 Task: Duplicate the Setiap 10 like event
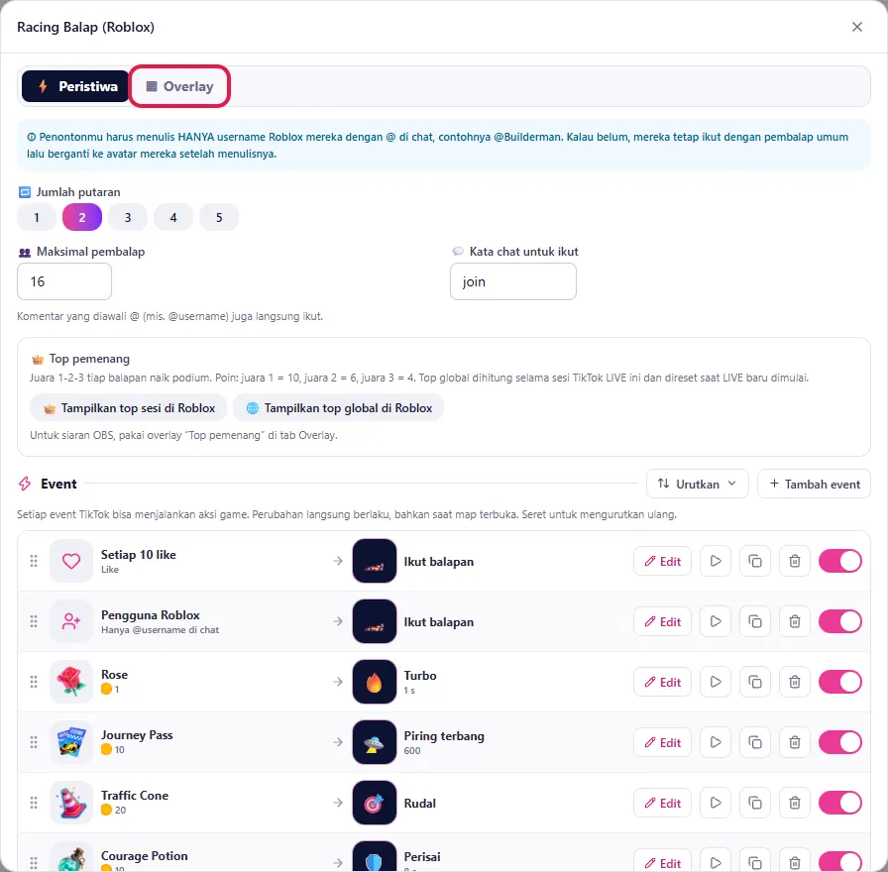(755, 561)
